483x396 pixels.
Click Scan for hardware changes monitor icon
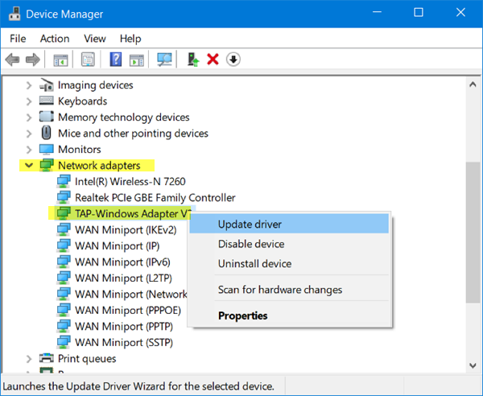pyautogui.click(x=165, y=60)
